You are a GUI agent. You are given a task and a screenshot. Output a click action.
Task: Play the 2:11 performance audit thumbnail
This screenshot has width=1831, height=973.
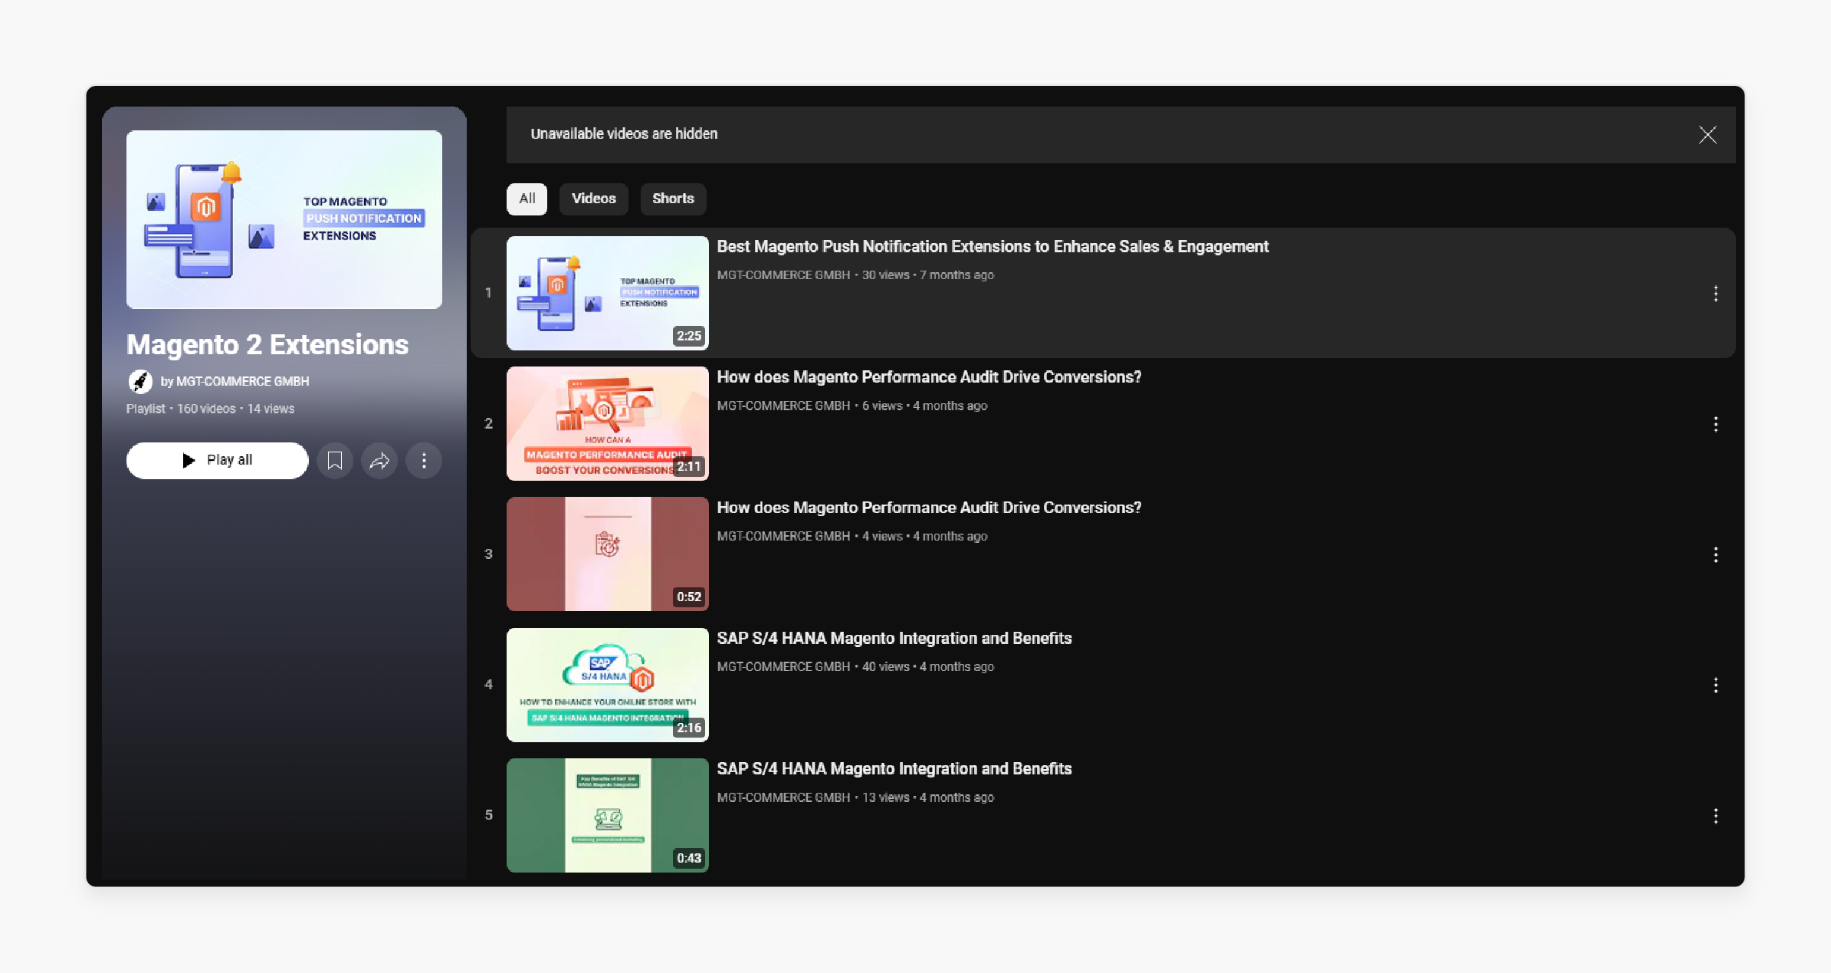coord(607,423)
